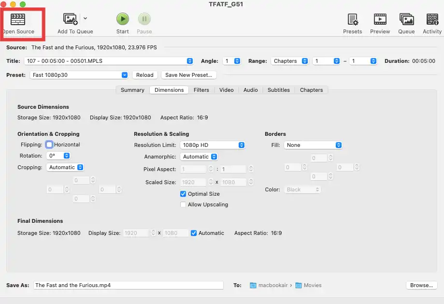Click the Save As filename field
Image resolution: width=444 pixels, height=304 pixels.
(128, 285)
